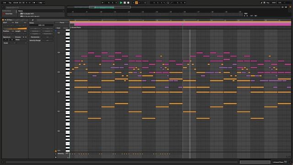Click Set button next to Length

(x=25, y=31)
